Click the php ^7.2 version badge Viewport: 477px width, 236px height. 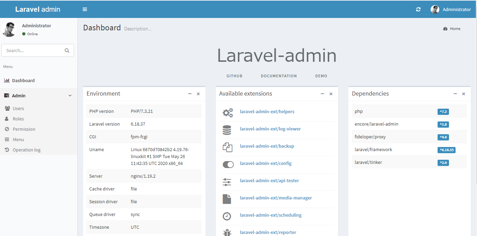coord(443,112)
